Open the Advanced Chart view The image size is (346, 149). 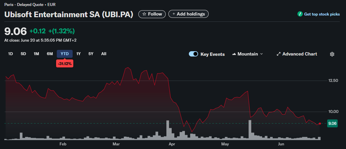pos(297,54)
